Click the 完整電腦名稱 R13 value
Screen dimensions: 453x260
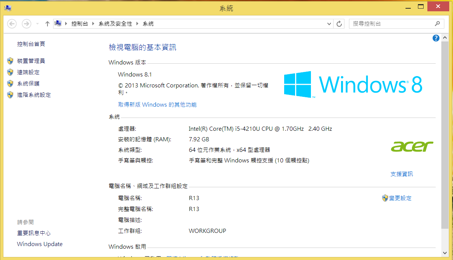(x=194, y=209)
